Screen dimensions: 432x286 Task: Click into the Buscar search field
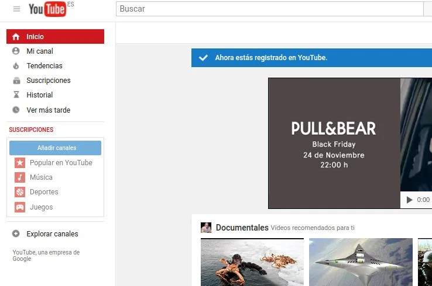269,9
